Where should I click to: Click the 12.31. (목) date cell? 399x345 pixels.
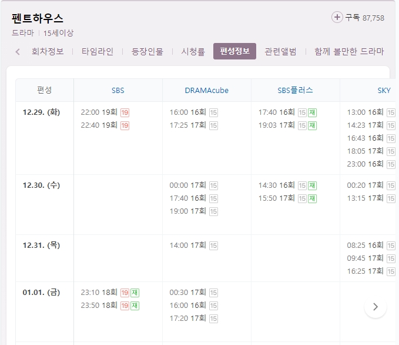(x=41, y=246)
